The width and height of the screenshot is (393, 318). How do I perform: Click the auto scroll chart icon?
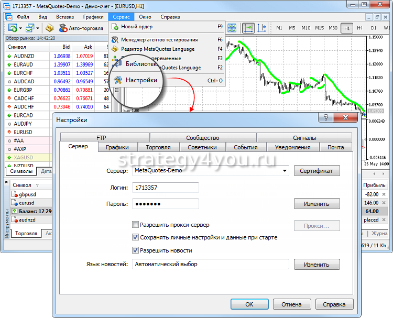click(247, 28)
